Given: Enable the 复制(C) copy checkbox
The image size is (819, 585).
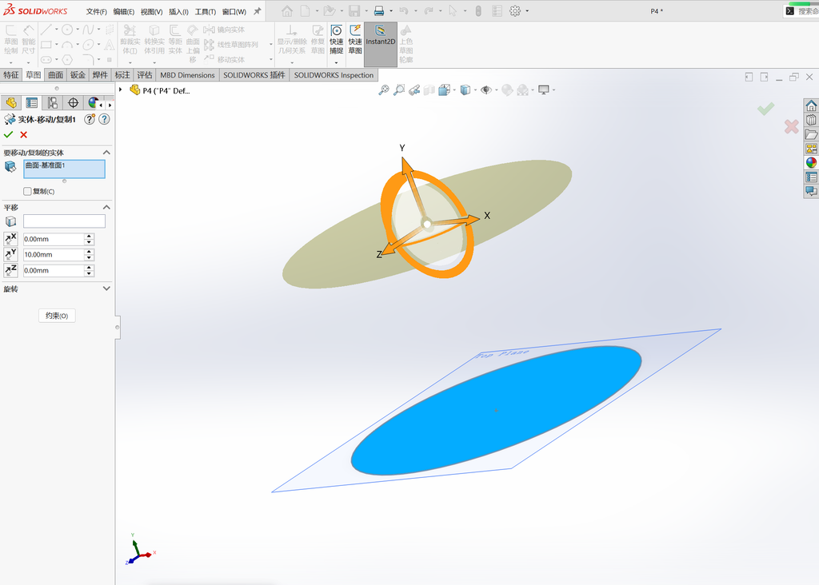Looking at the screenshot, I should (27, 192).
